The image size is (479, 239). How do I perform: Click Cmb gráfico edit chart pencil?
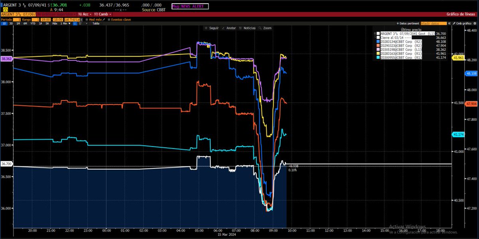tap(462, 24)
